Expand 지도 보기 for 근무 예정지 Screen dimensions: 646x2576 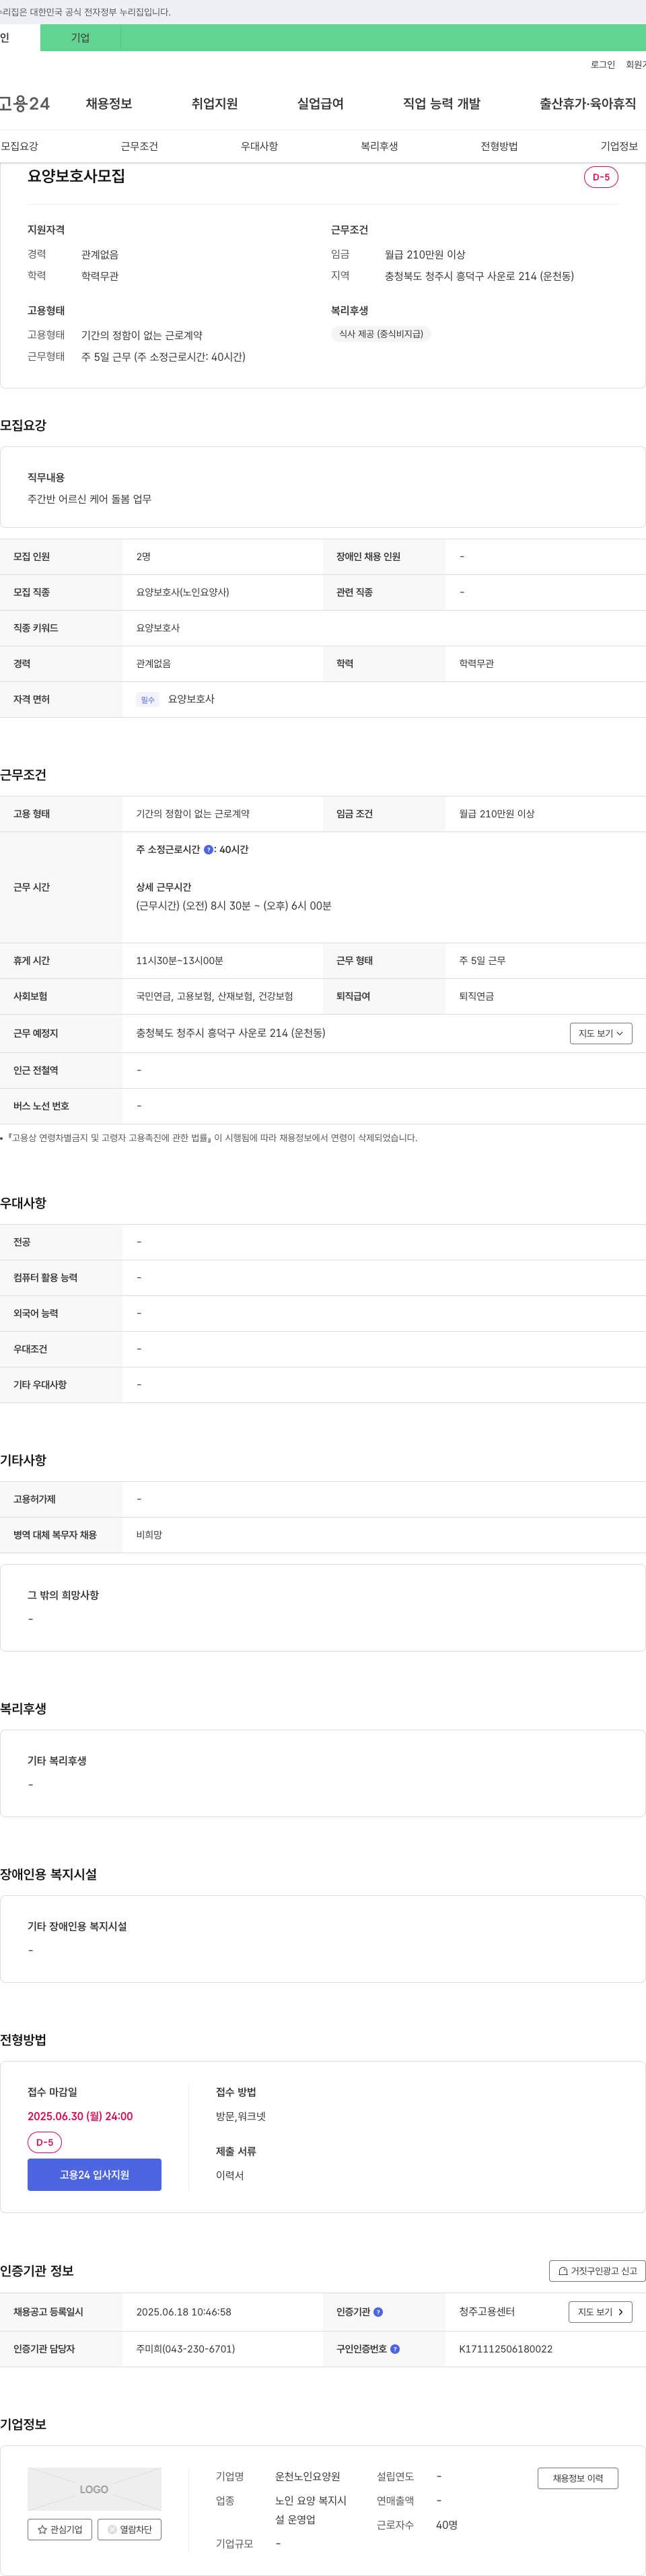(x=601, y=1033)
